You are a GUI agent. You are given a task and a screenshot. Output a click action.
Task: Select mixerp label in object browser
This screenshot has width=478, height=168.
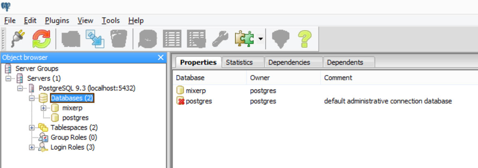pos(72,108)
